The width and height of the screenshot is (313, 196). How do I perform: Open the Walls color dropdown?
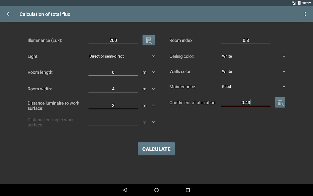tap(253, 71)
